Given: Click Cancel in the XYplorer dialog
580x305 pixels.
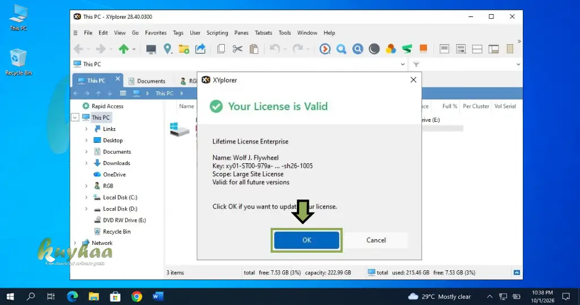Looking at the screenshot, I should [x=376, y=240].
